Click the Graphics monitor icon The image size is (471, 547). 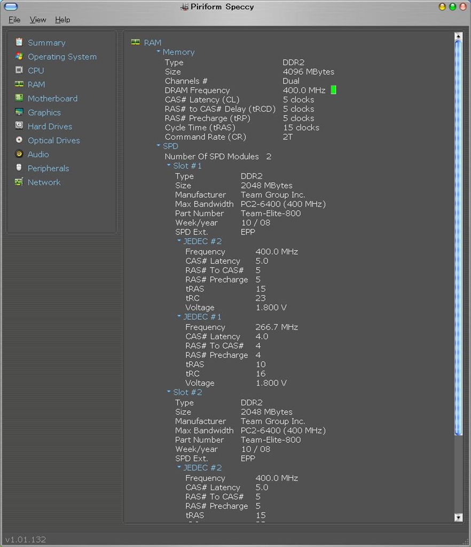click(x=19, y=112)
